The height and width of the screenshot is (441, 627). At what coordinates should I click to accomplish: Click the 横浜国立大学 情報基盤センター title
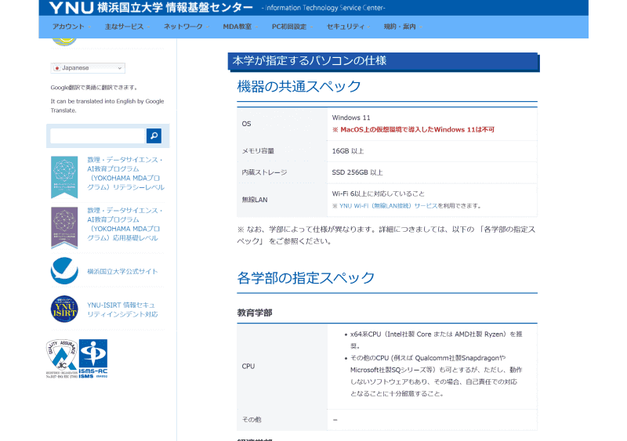tap(175, 8)
